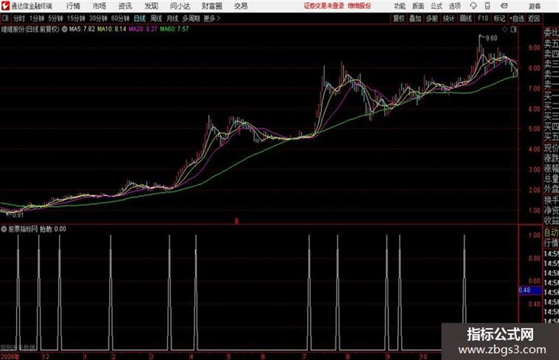The image size is (559, 360).
Task: Click the 多股 multi-stock button
Action: (432, 18)
